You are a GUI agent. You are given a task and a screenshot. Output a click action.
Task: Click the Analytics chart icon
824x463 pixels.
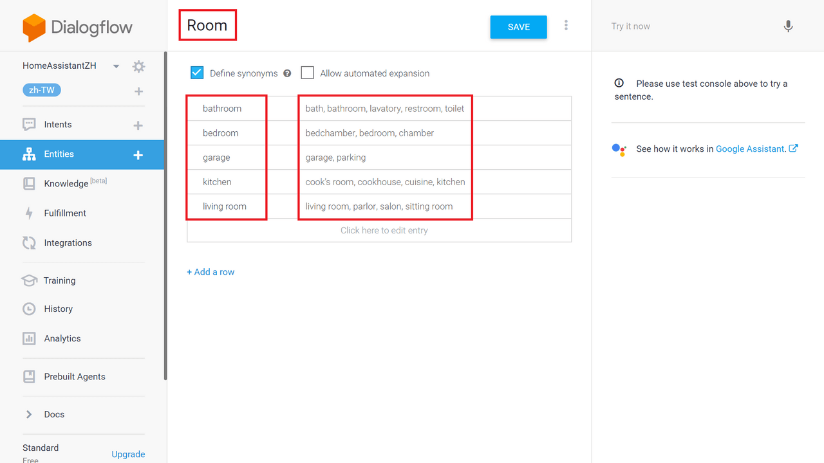(29, 339)
